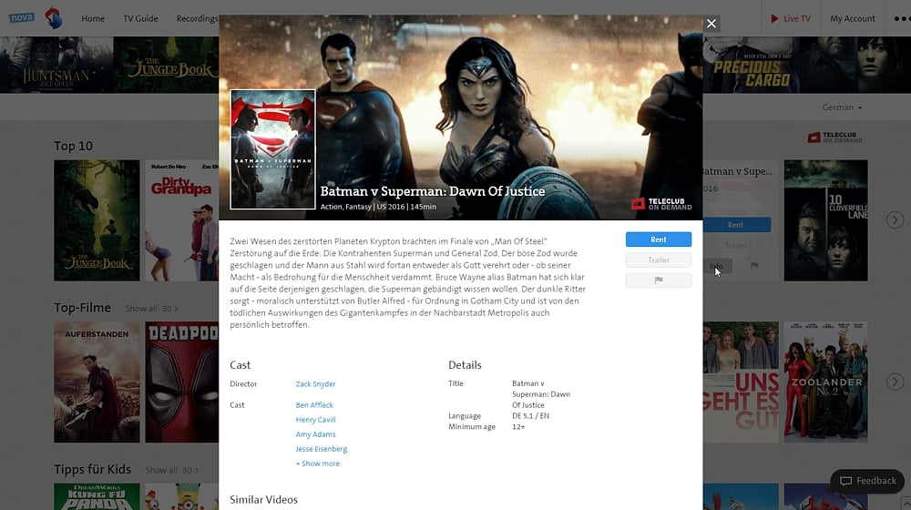This screenshot has width=911, height=510.
Task: Open cast member Amy Adams's link
Action: click(x=315, y=433)
